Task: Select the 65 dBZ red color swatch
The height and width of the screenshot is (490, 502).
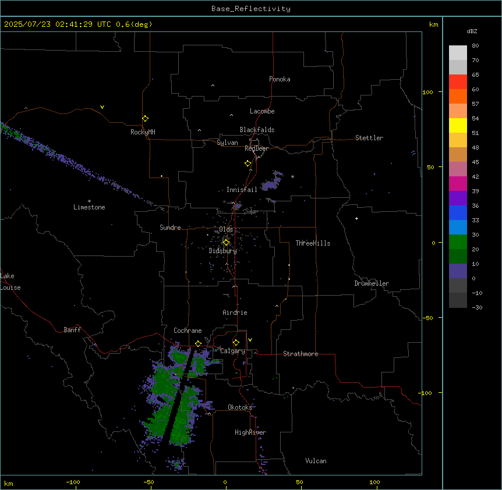Action: [458, 81]
